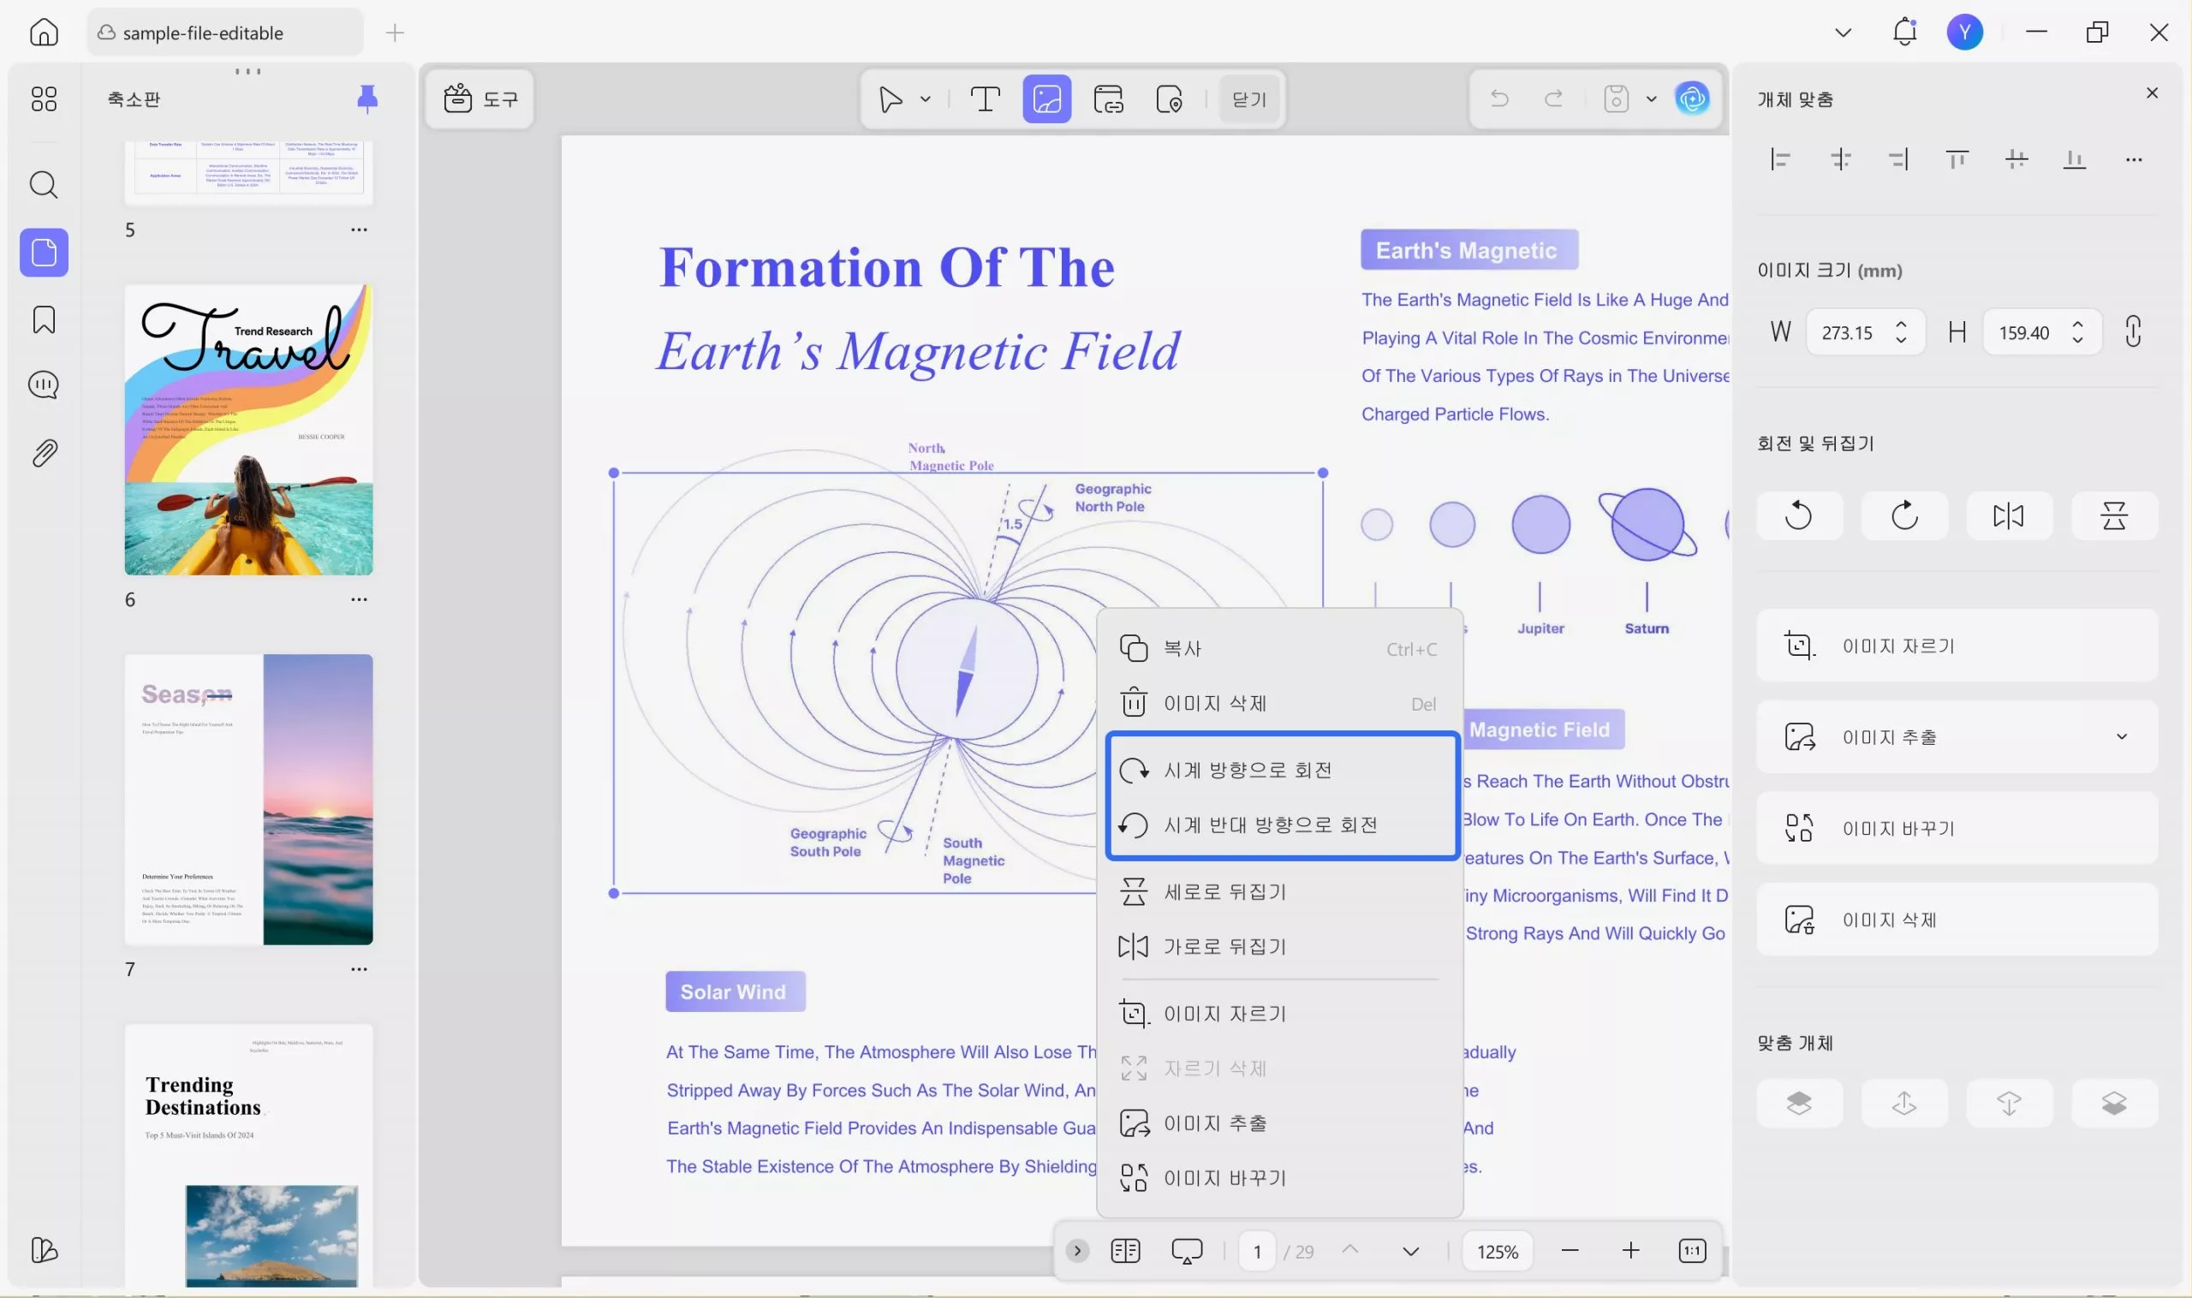Choose 이미지 바꾸기 in context menu
Screen dimensions: 2192x1298
[x=1279, y=1177]
